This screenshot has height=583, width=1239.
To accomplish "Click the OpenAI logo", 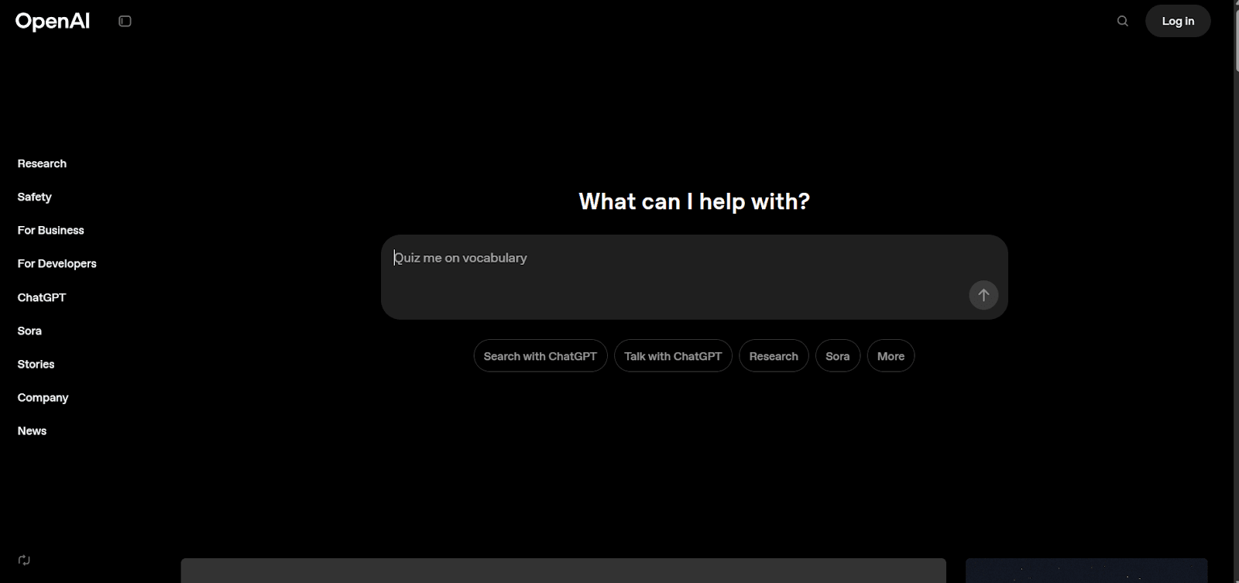I will coord(53,22).
